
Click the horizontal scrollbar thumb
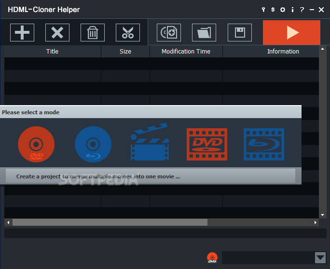[110, 223]
